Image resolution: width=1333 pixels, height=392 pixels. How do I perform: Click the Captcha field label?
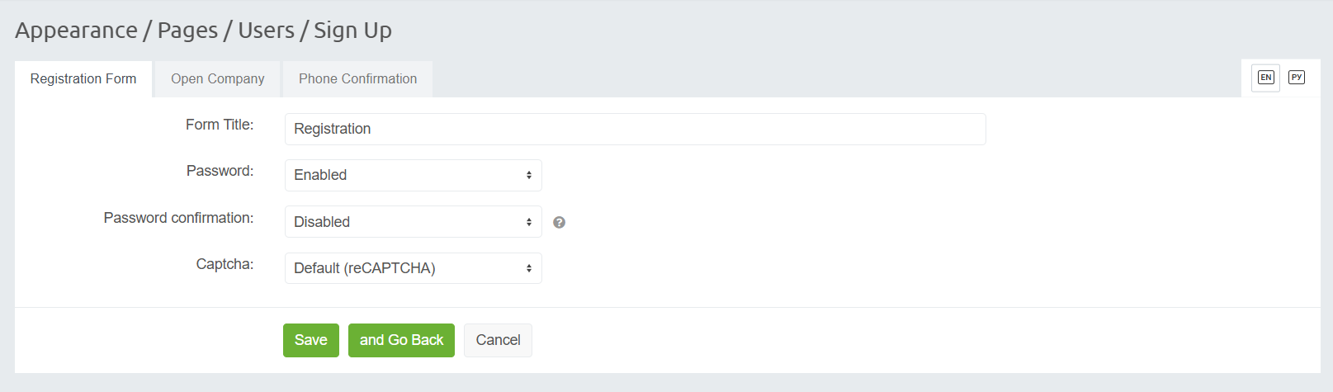pyautogui.click(x=225, y=264)
